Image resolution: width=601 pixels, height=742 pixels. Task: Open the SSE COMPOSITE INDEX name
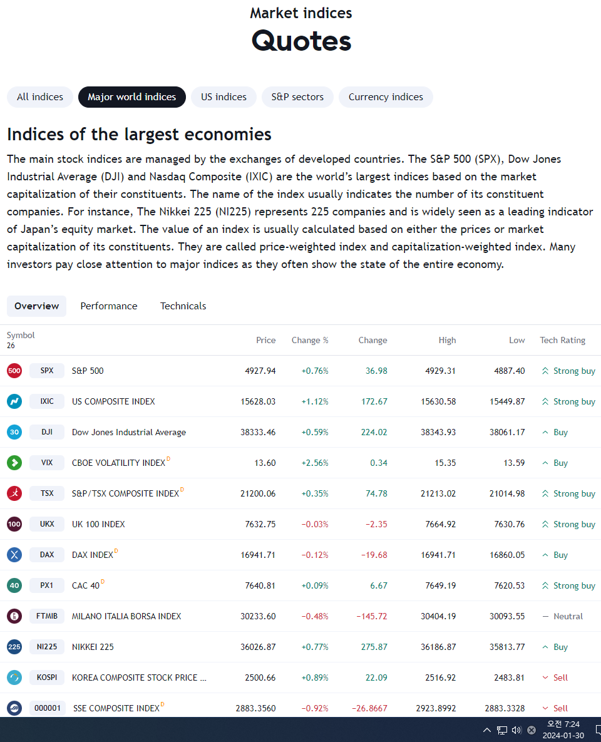(x=116, y=708)
